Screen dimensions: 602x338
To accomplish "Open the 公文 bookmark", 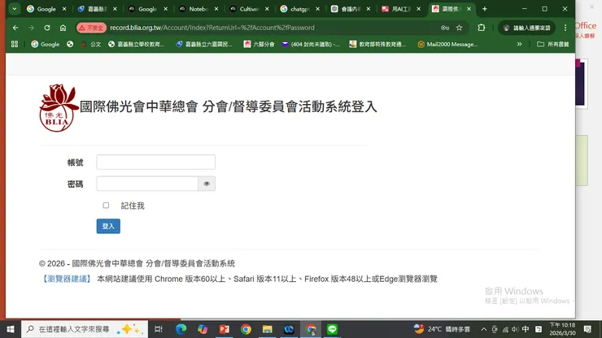I will (91, 44).
